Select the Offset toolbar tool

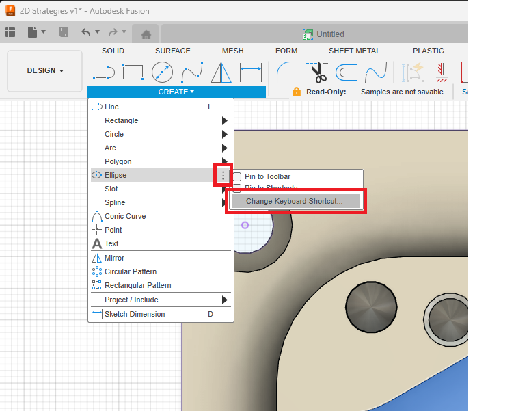click(x=347, y=72)
